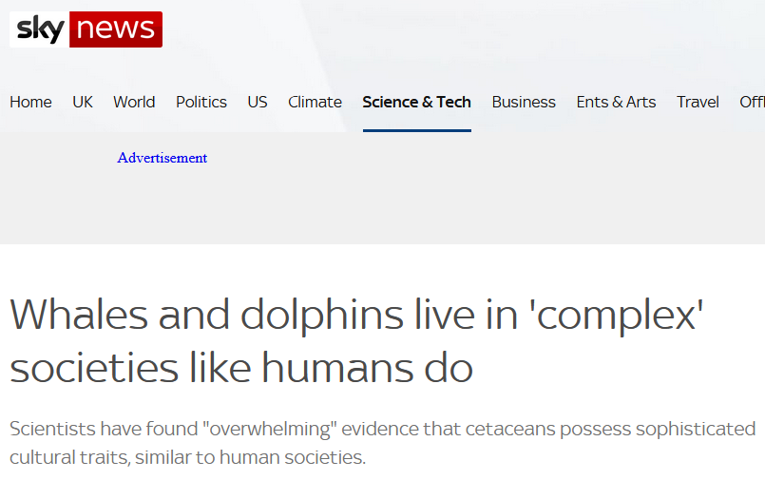Click the blue Advertisement link
Screen dimensions: 765x480
click(x=162, y=158)
